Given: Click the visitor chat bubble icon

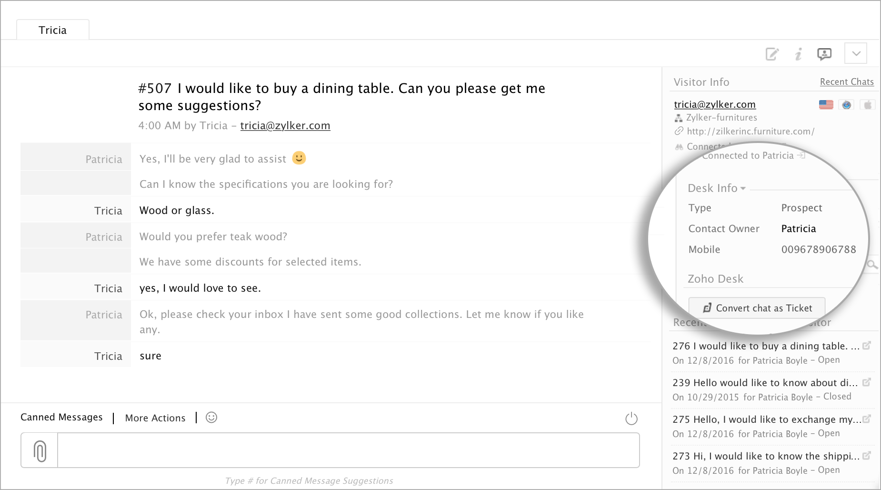Looking at the screenshot, I should click(824, 54).
